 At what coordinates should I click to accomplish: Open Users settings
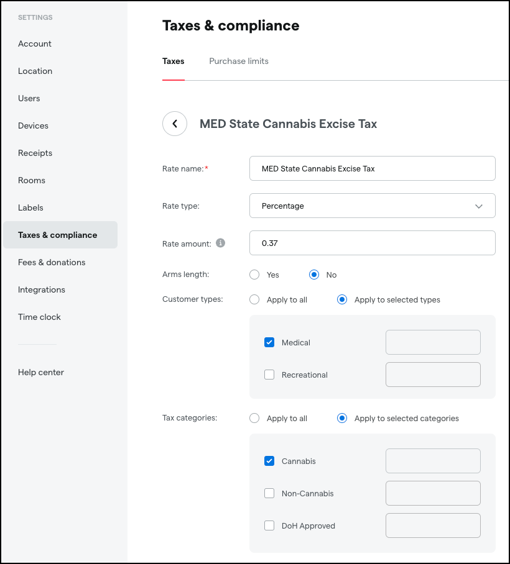tap(29, 99)
